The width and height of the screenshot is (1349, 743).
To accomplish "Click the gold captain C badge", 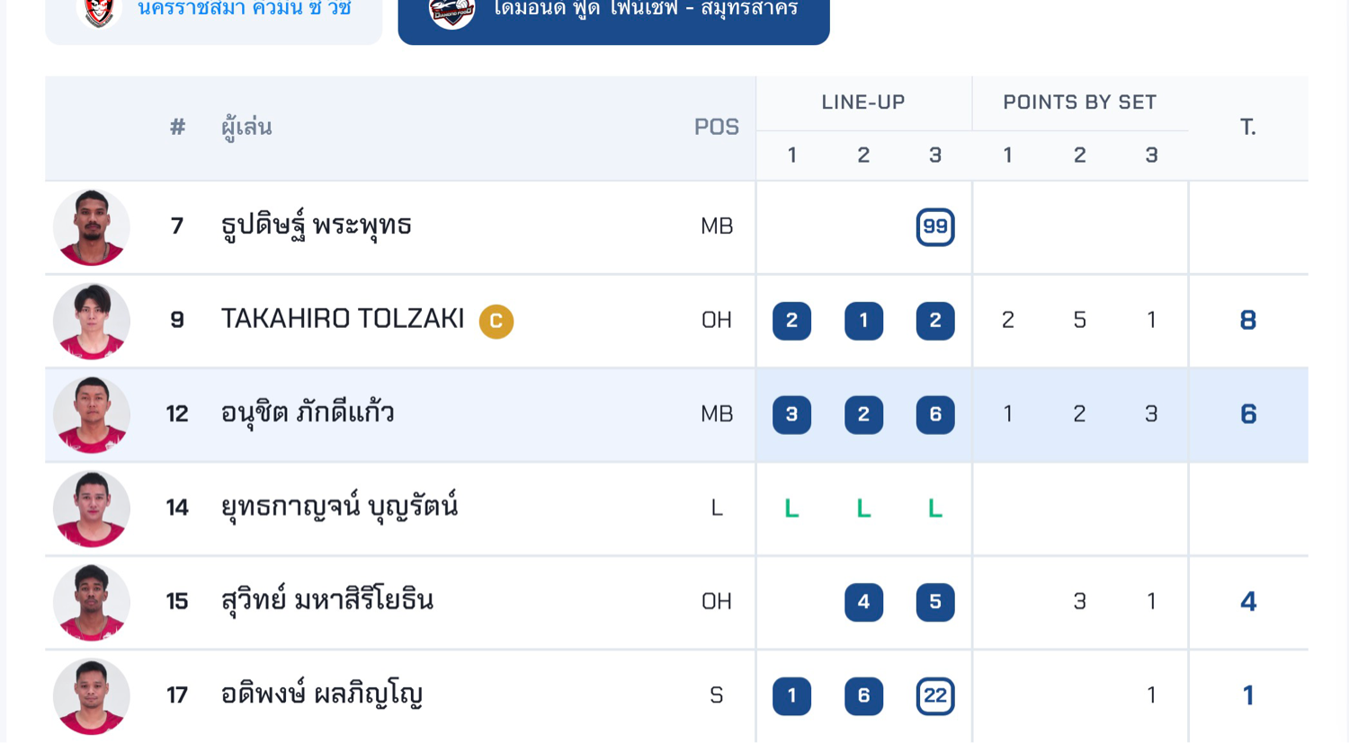I will (496, 321).
